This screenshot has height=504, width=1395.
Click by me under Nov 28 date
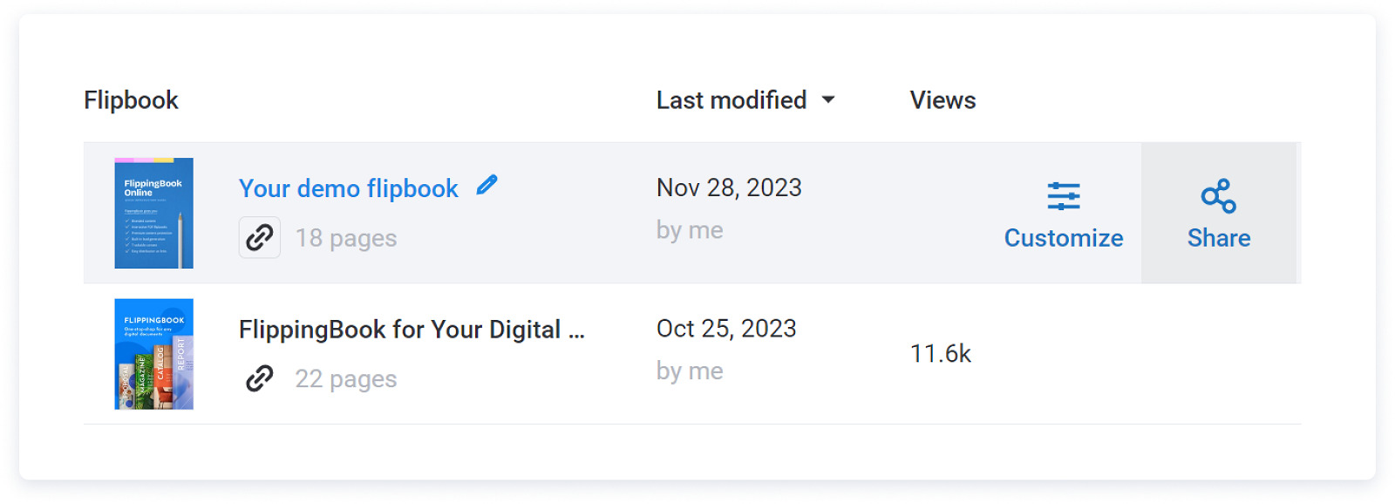[689, 229]
